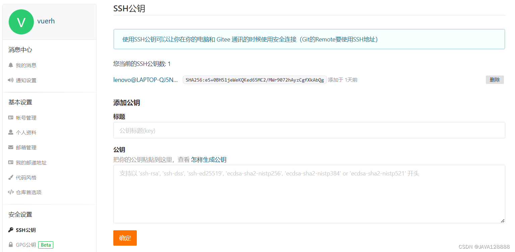The height and width of the screenshot is (252, 515).
Task: Click the brush icon beside 代码风格
Action: point(10,177)
